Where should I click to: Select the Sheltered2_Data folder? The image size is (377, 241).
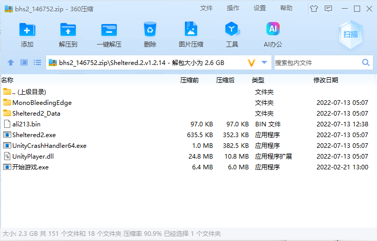coord(188,114)
